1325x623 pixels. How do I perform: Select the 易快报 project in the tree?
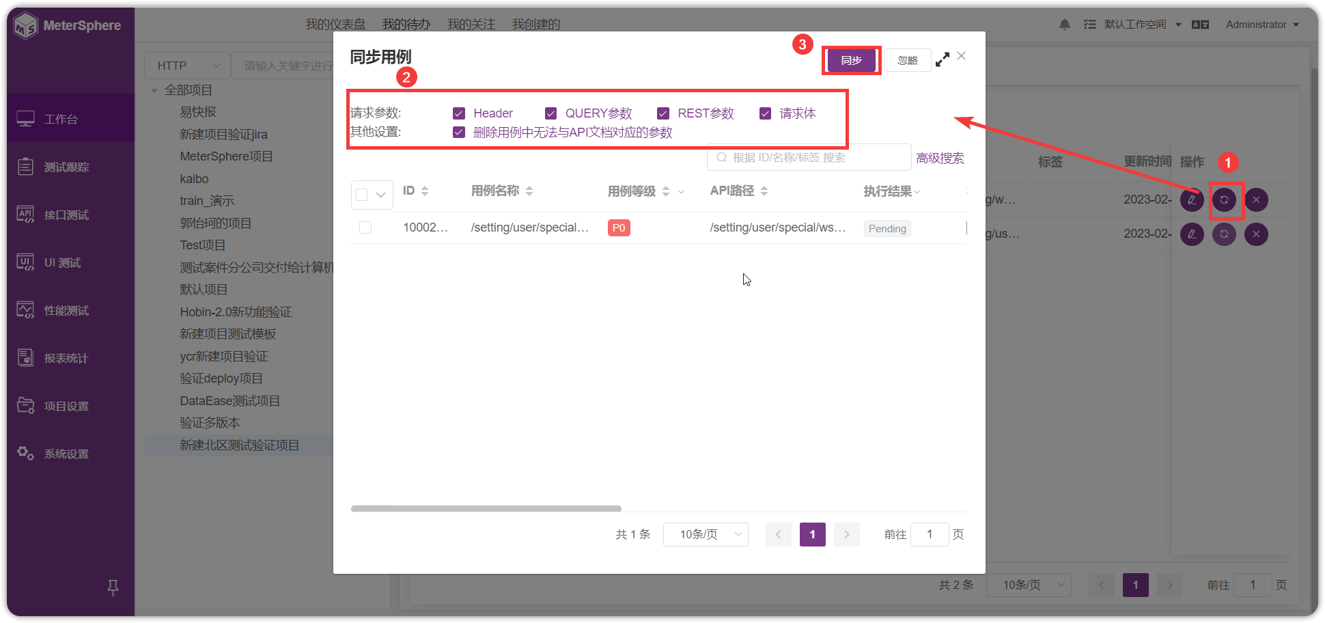coord(198,112)
